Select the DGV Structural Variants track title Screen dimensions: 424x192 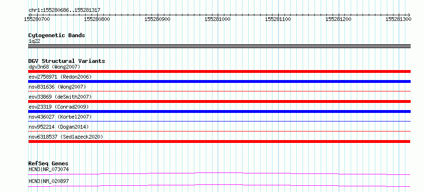pyautogui.click(x=67, y=61)
